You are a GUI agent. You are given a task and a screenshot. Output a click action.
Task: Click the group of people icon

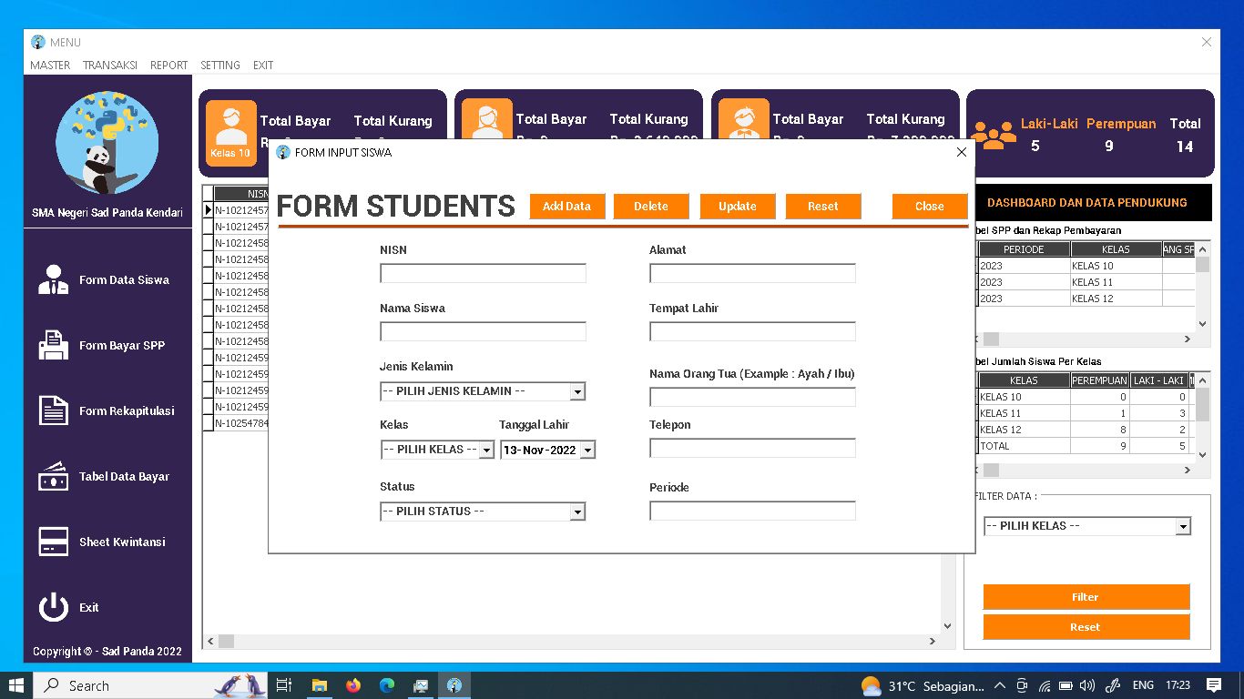click(993, 136)
